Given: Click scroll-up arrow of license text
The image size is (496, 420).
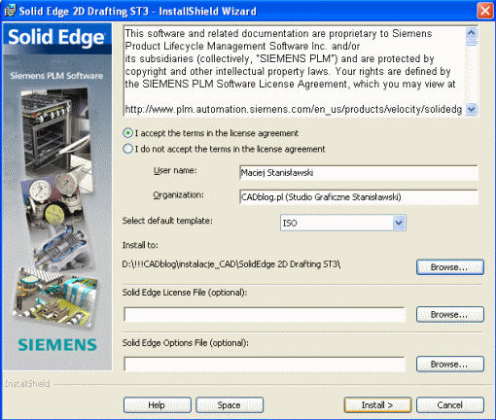Looking at the screenshot, I should click(x=471, y=33).
